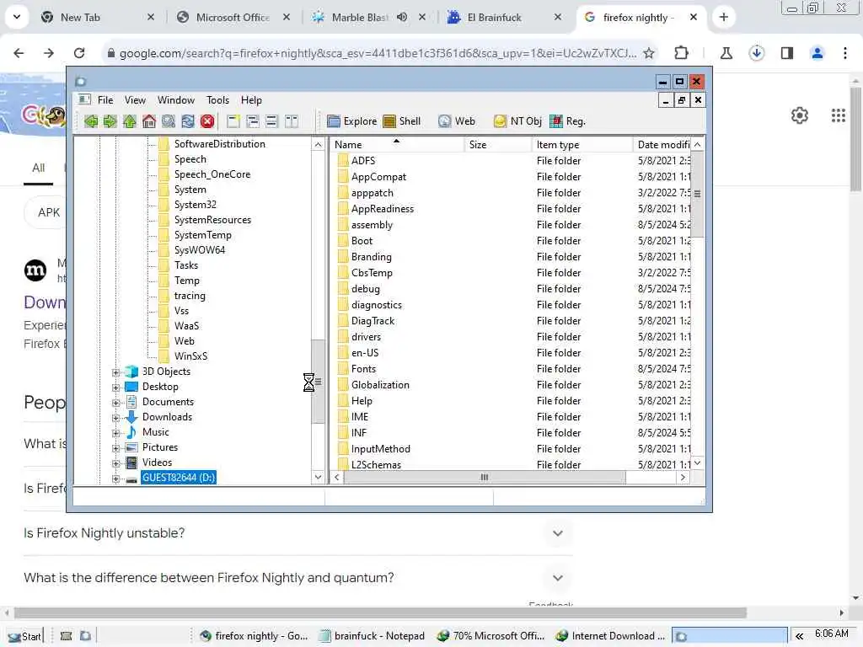Click the tree pane scroll down arrow
863x647 pixels.
(x=318, y=477)
